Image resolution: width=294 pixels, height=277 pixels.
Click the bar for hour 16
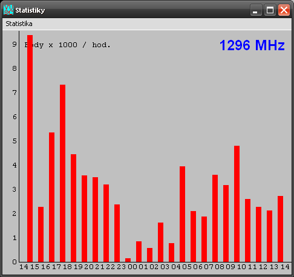tap(51, 197)
